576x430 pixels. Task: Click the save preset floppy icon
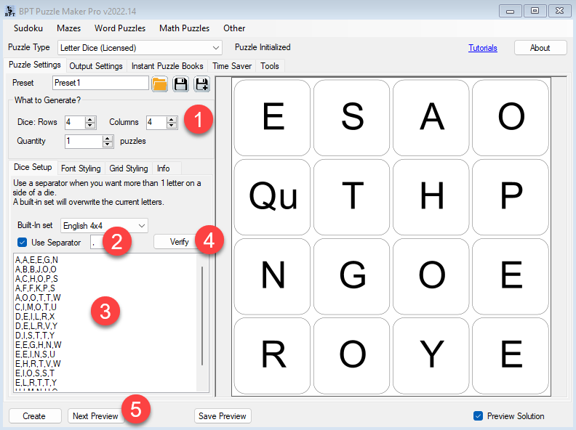(180, 84)
